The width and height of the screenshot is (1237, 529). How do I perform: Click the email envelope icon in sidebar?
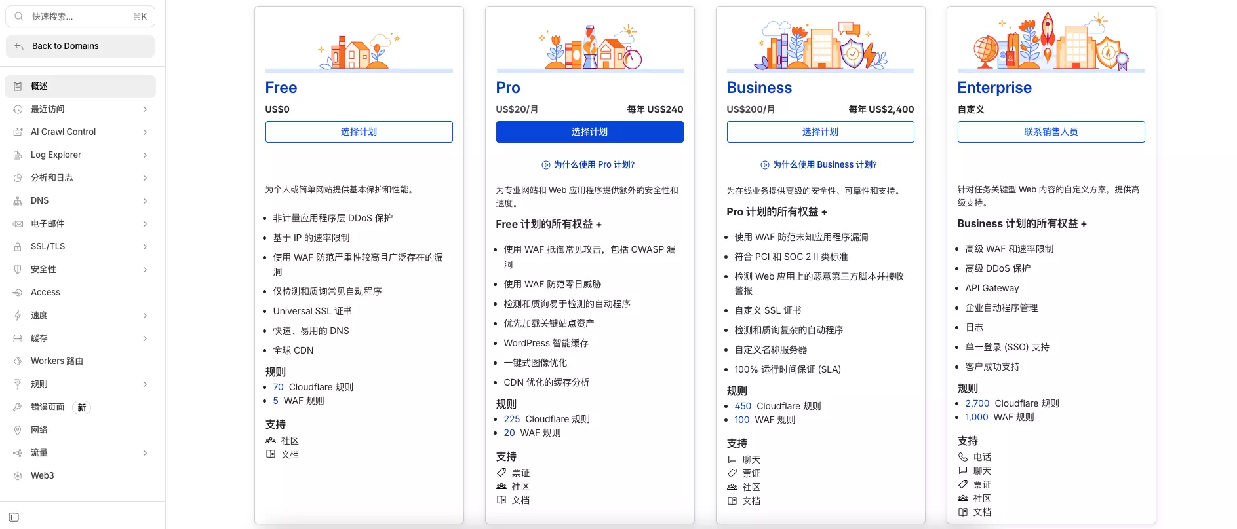click(18, 224)
